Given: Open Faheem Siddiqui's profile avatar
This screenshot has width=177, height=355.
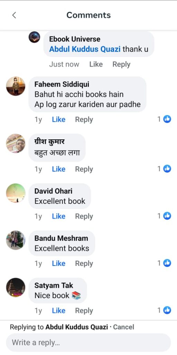Looking at the screenshot, I should (x=16, y=86).
